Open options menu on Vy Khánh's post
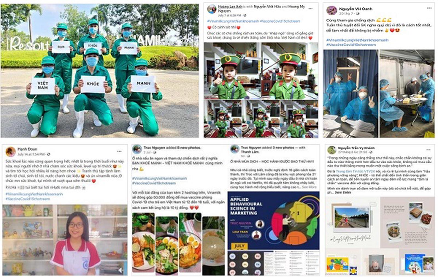This screenshot has width=438, height=277. (428, 149)
